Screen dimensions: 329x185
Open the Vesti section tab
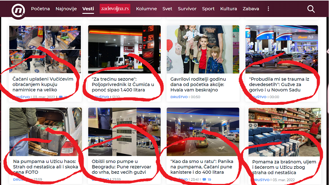pos(88,9)
